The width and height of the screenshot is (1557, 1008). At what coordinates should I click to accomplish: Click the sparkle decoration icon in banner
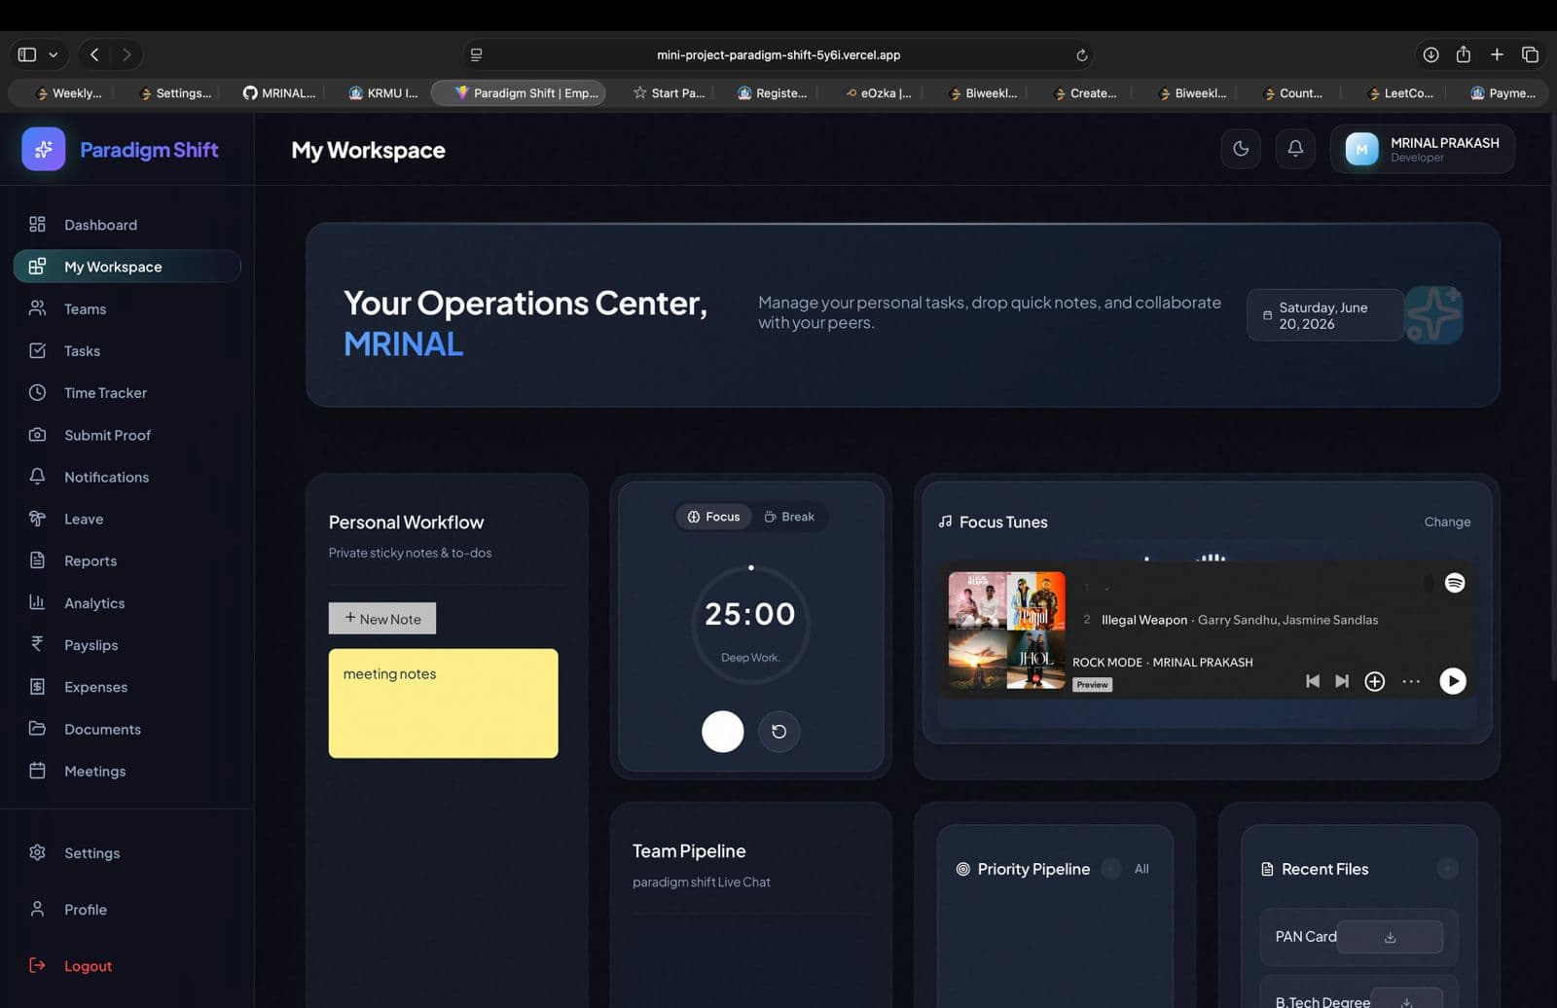click(x=1434, y=314)
